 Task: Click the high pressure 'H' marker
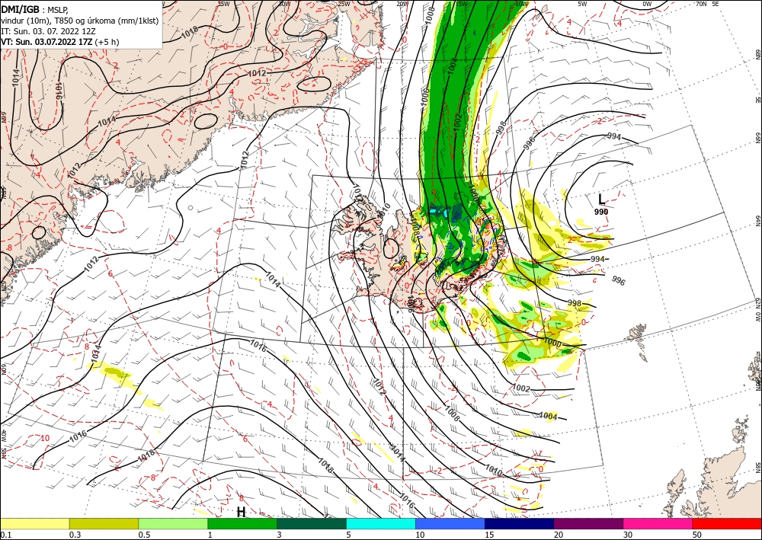241,512
